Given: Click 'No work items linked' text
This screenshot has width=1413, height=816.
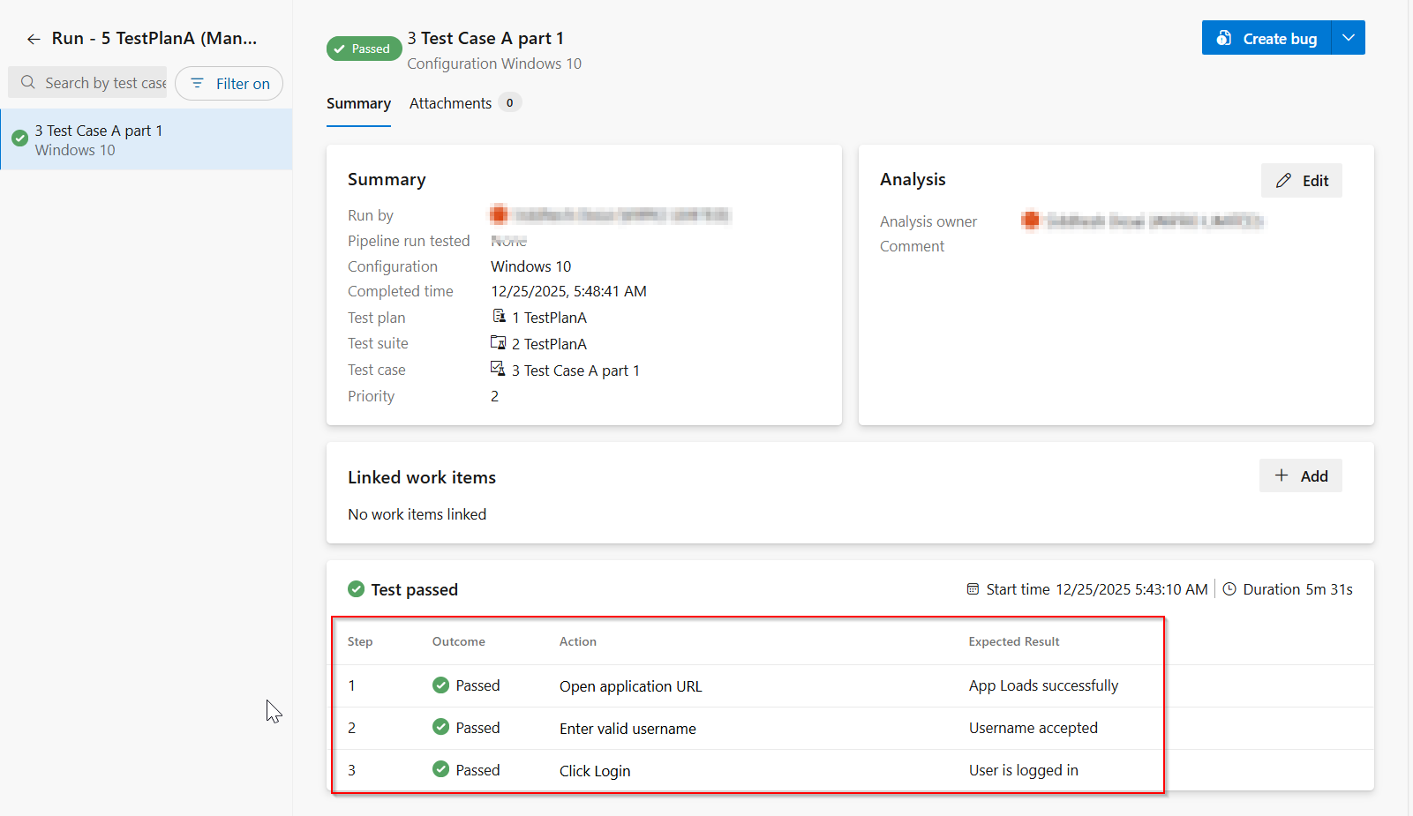Looking at the screenshot, I should 417,514.
